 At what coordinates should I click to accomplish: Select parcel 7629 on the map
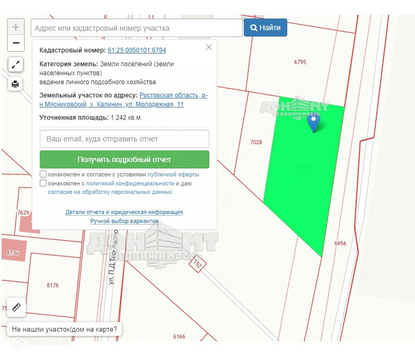click(x=23, y=212)
